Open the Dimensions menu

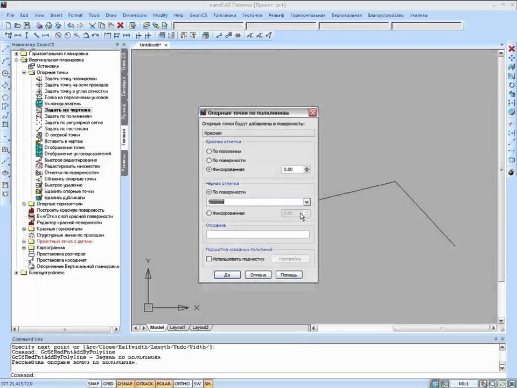point(135,15)
